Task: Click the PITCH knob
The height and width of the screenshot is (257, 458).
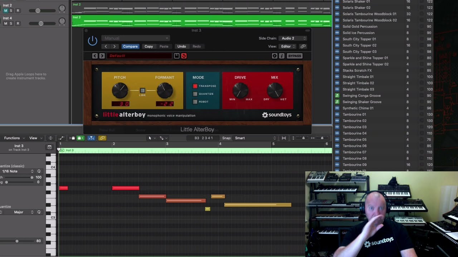Action: (x=120, y=91)
